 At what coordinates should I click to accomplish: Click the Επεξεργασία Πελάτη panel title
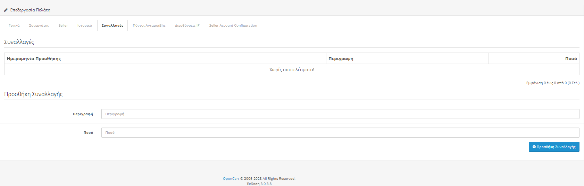(30, 10)
